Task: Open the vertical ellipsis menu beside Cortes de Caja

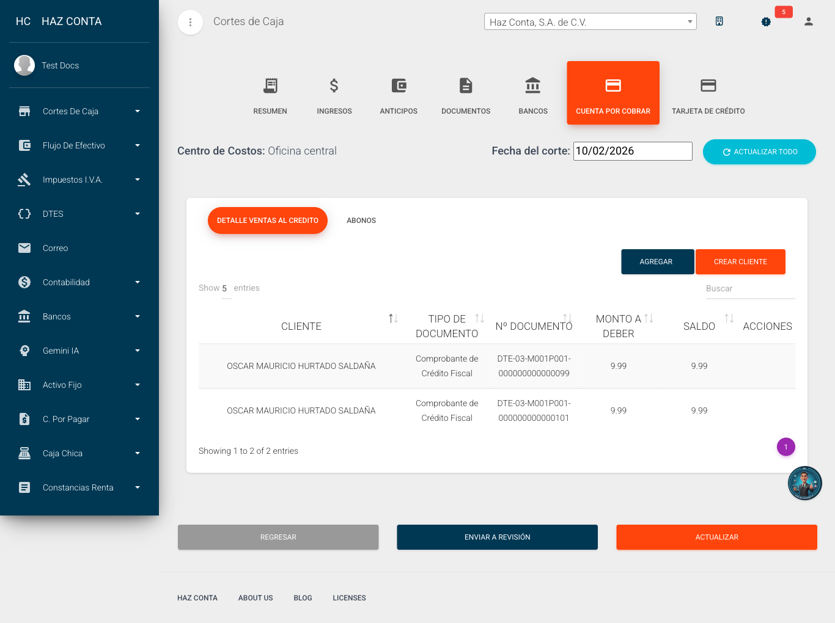Action: tap(190, 21)
